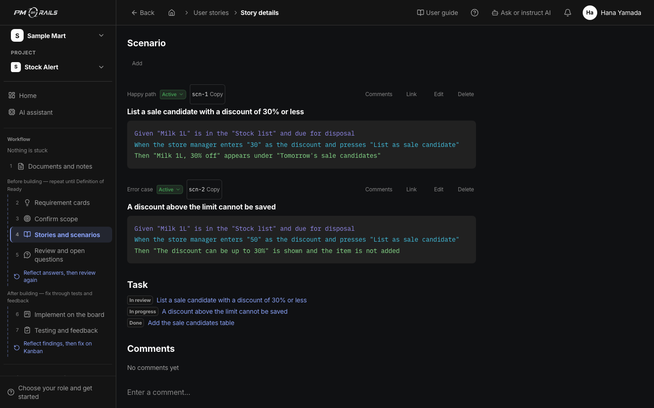Open Implement on the board step
Image resolution: width=654 pixels, height=408 pixels.
(x=61, y=315)
